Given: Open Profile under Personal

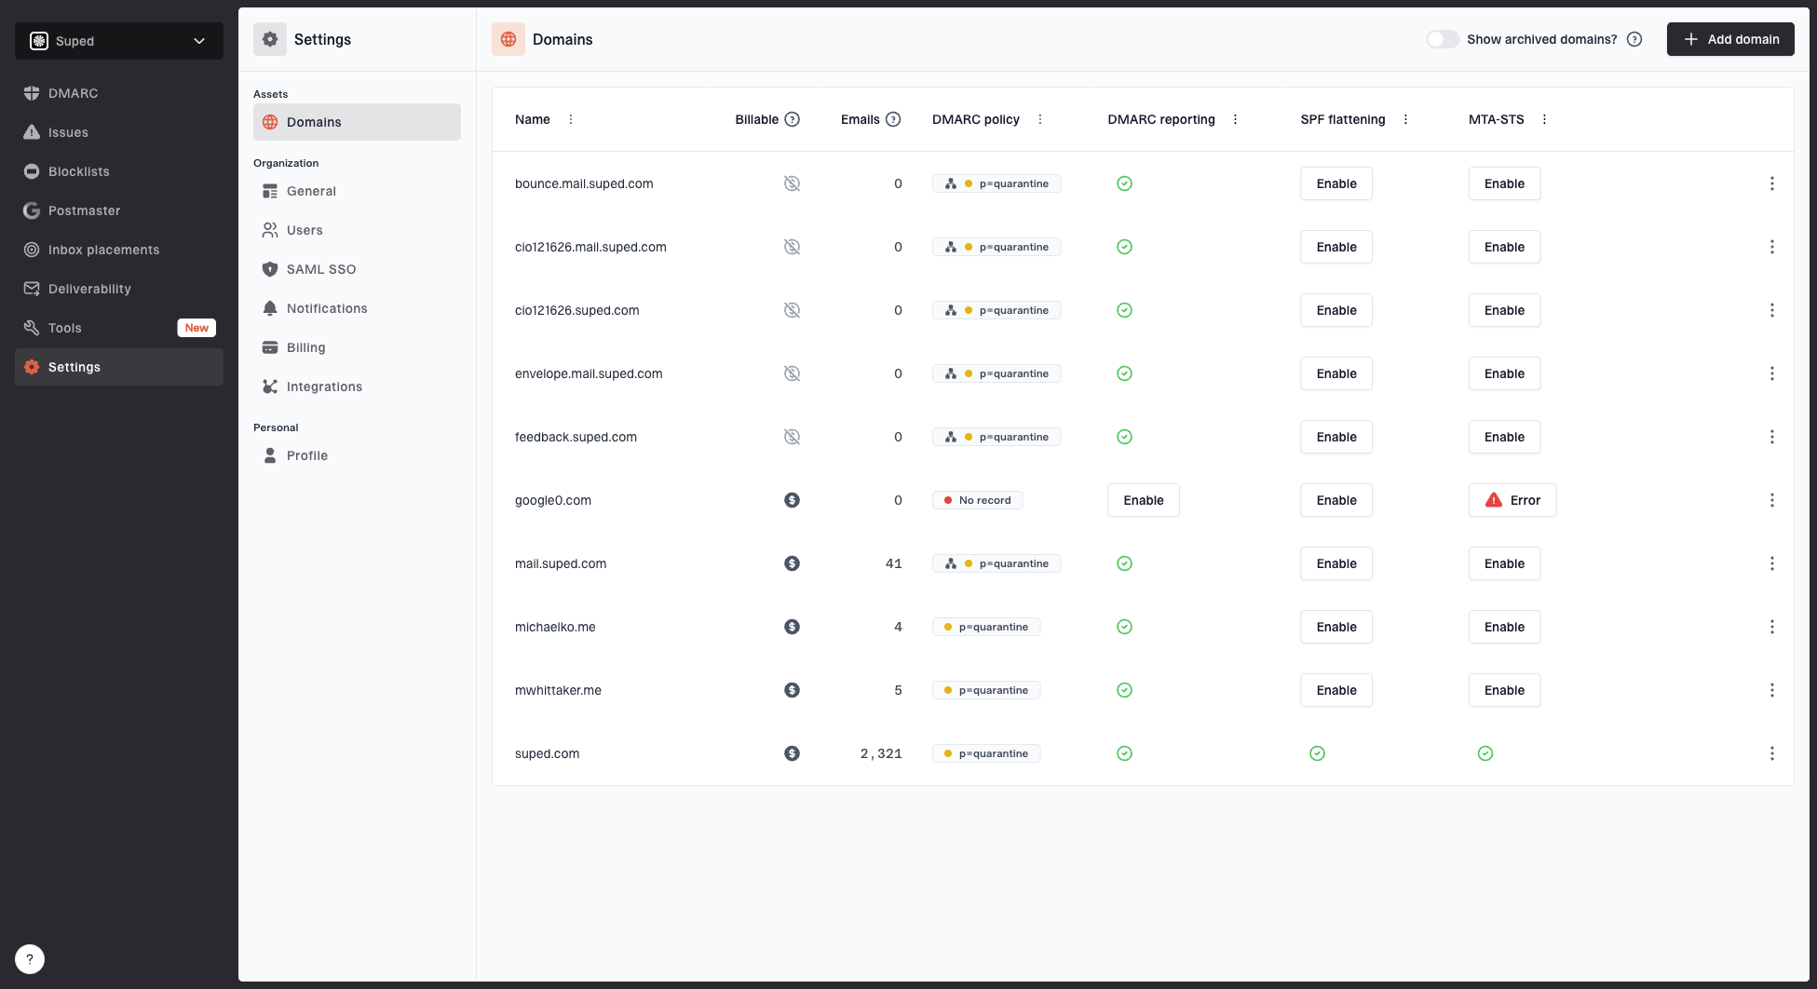Looking at the screenshot, I should [357, 455].
